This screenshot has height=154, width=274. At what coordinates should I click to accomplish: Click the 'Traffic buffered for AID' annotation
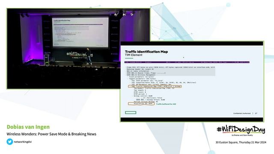[166, 104]
